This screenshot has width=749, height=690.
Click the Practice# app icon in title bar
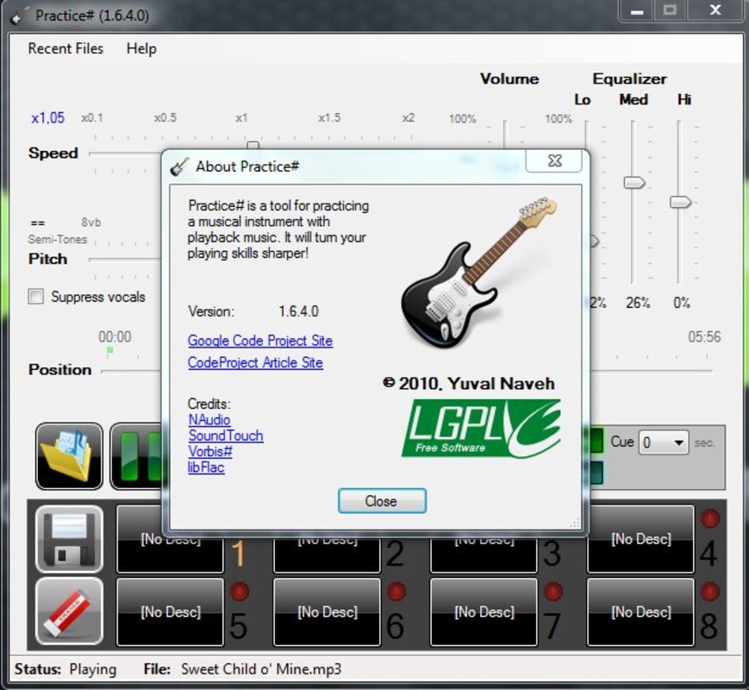click(x=20, y=16)
